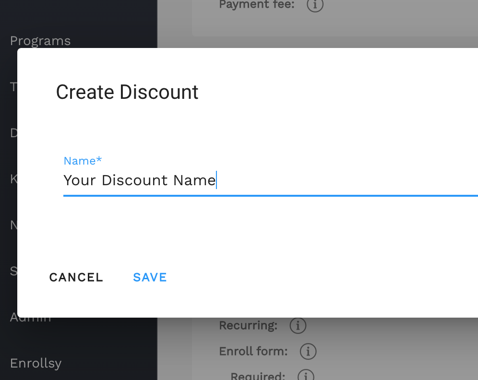This screenshot has width=478, height=380.
Task: Click the blue Name* field label
Action: 83,161
